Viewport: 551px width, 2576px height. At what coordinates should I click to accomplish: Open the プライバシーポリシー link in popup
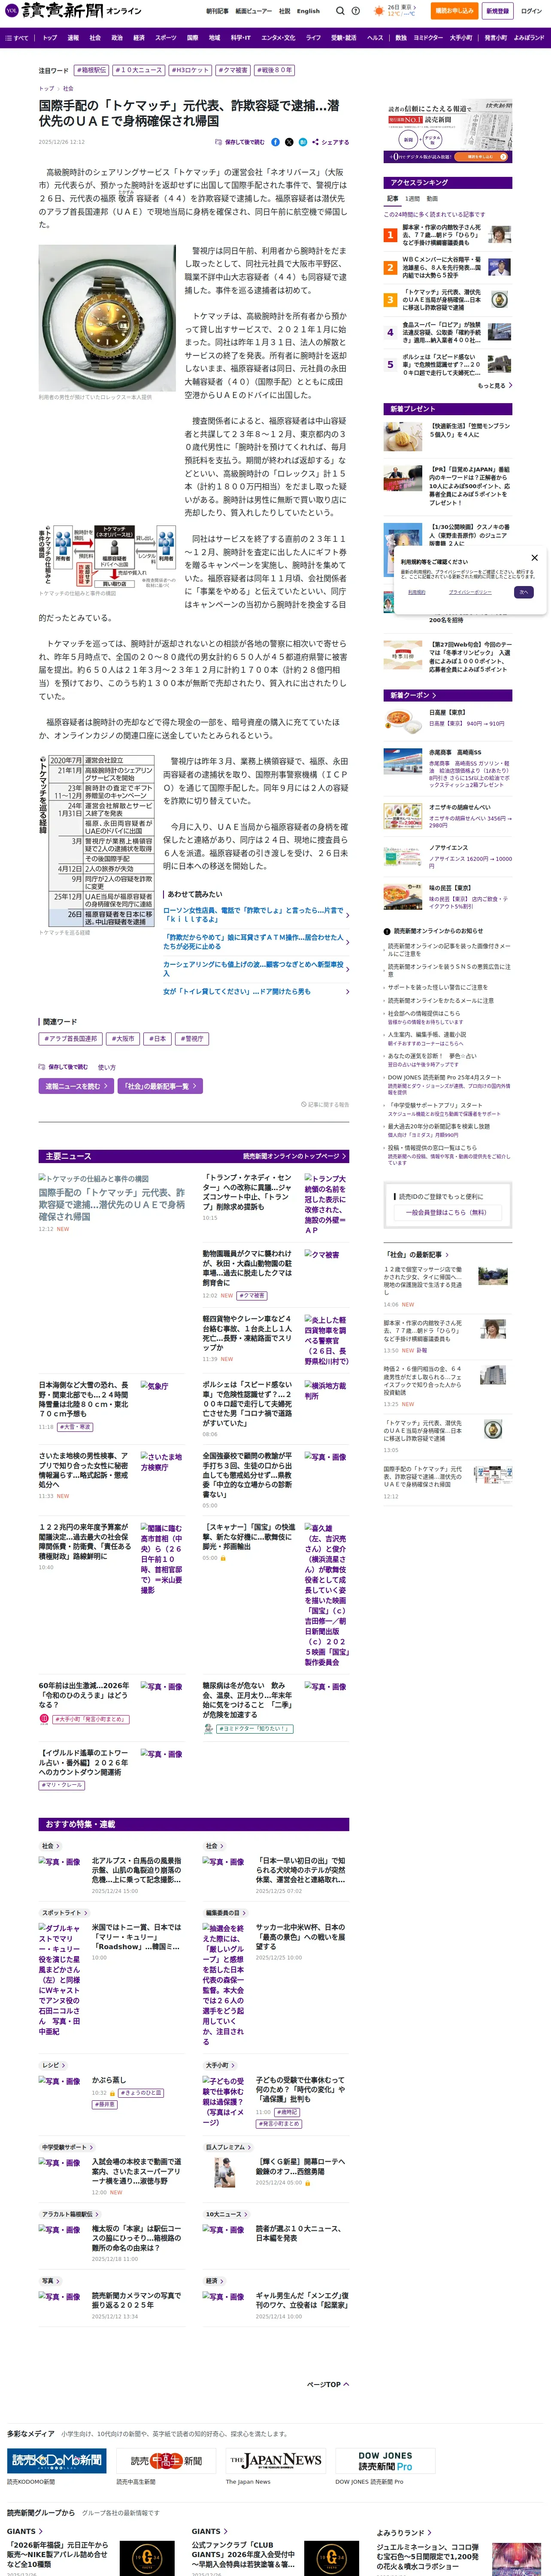pyautogui.click(x=469, y=592)
